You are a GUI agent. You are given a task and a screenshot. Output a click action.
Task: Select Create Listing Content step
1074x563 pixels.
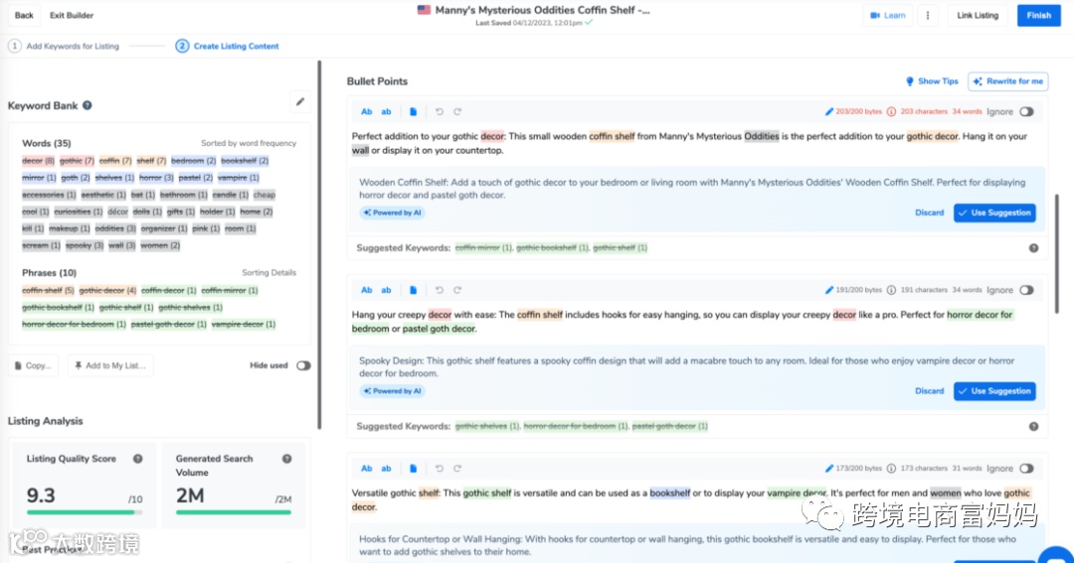coord(228,46)
